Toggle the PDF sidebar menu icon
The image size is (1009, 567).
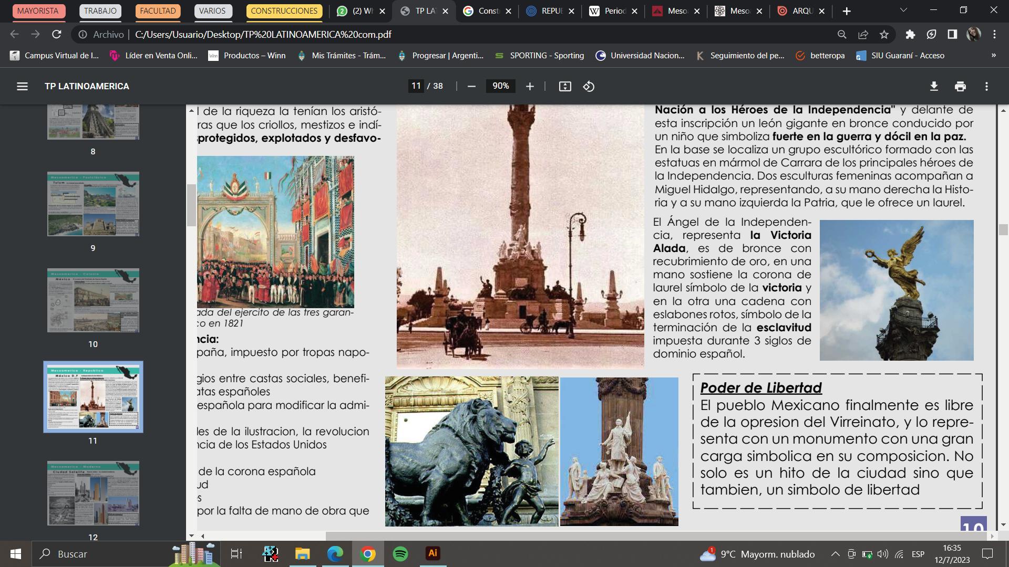(22, 86)
